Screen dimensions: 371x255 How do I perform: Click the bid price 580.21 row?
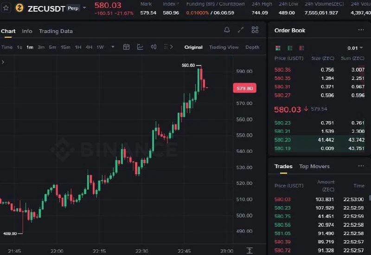[320, 131]
